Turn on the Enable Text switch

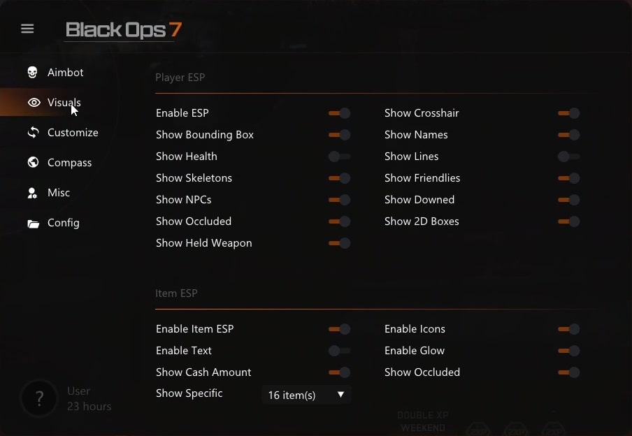(339, 351)
